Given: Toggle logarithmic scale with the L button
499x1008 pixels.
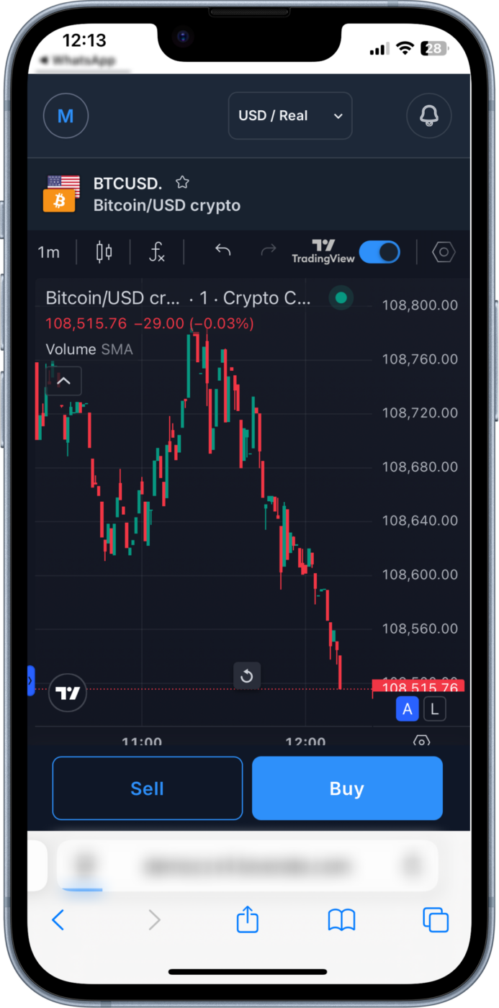Looking at the screenshot, I should tap(434, 709).
